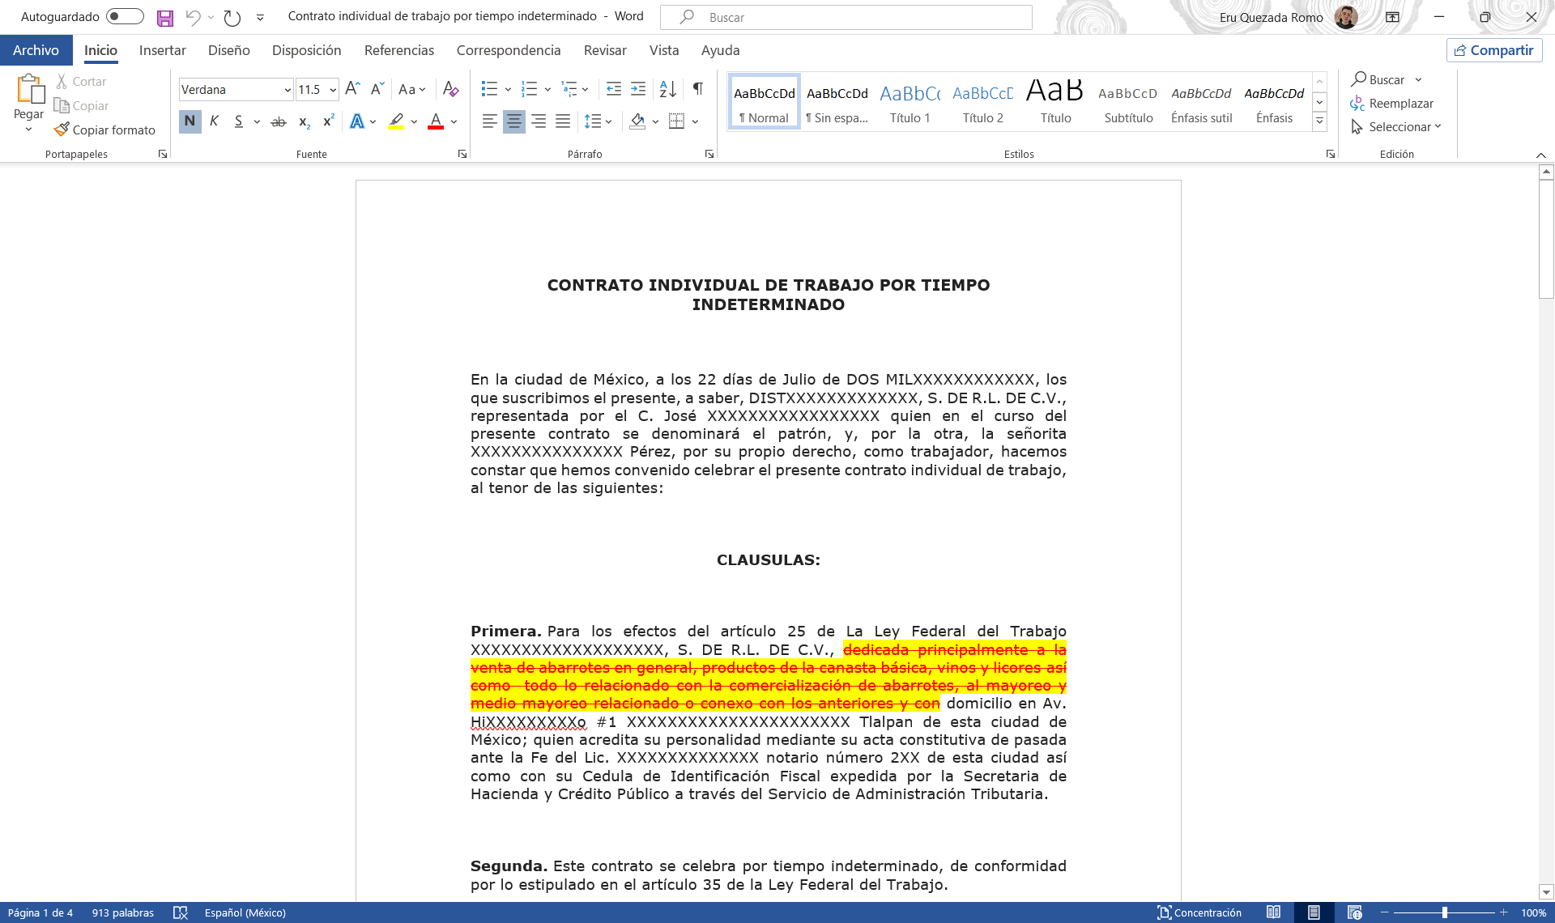This screenshot has height=923, width=1555.
Task: Switch to Revisar tab
Action: pyautogui.click(x=605, y=50)
